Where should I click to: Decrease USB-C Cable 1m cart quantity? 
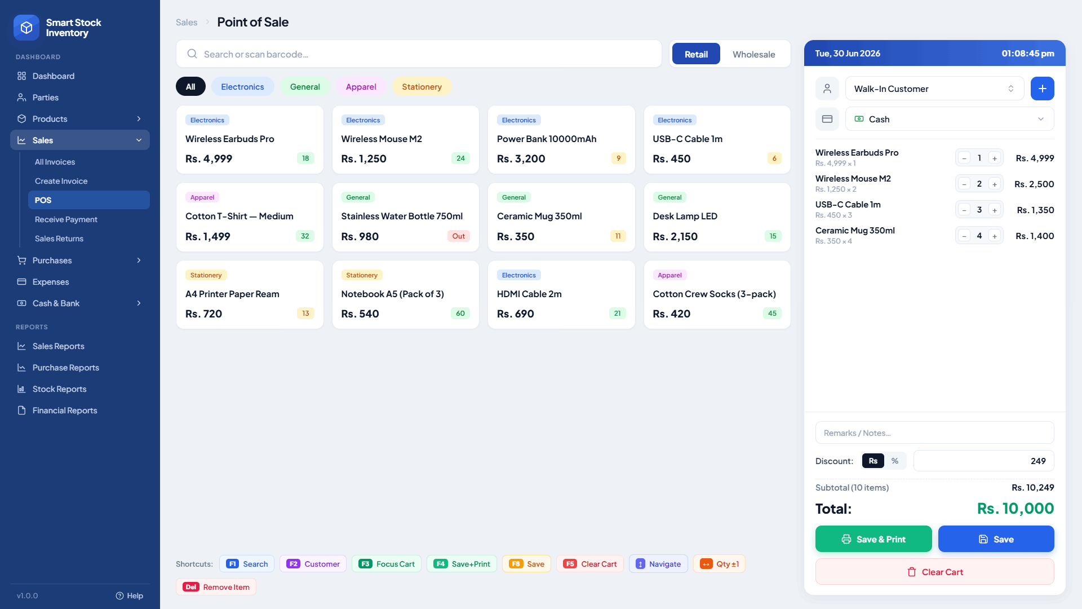tap(964, 210)
